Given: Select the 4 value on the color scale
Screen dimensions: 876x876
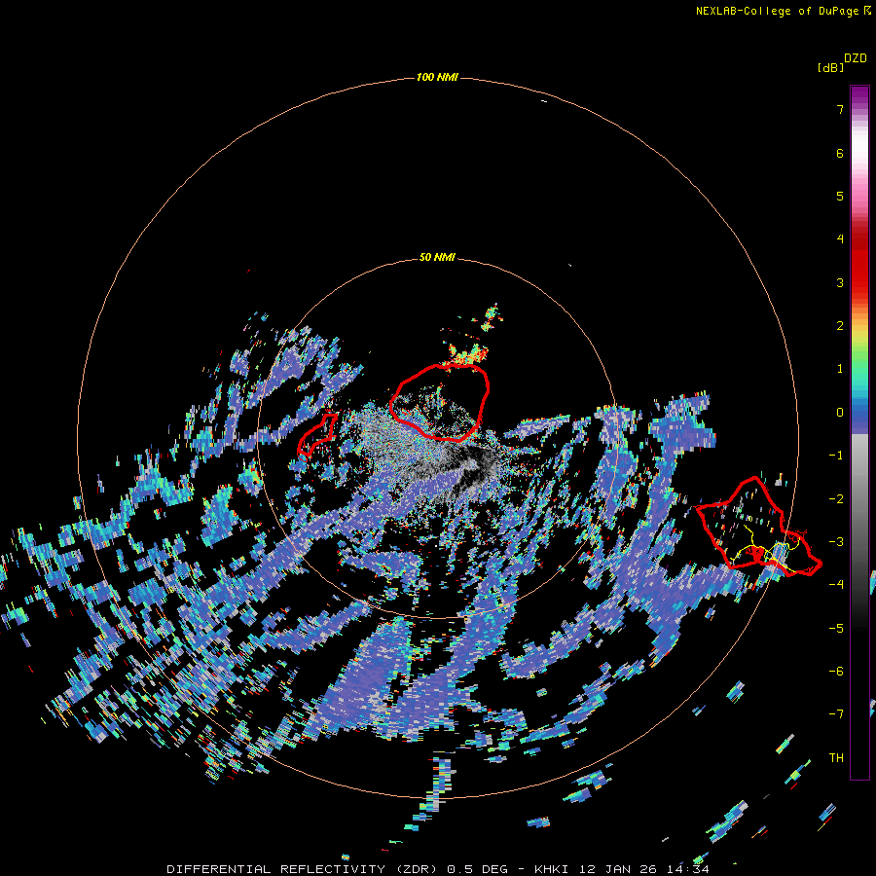Looking at the screenshot, I should pos(840,239).
